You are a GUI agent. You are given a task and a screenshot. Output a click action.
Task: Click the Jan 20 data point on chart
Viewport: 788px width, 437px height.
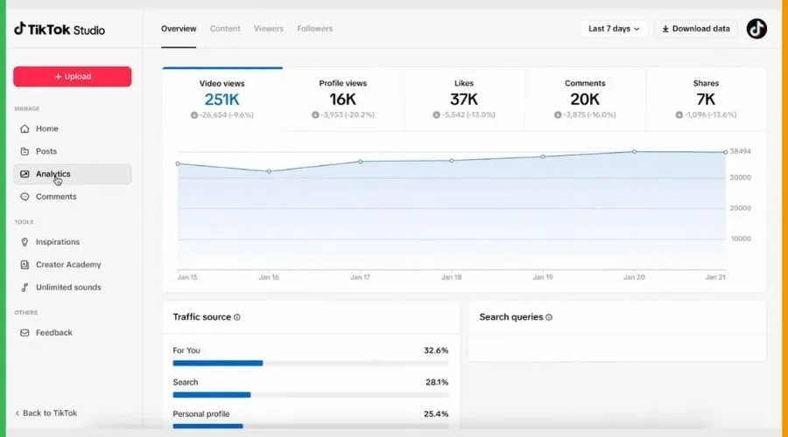coord(634,151)
